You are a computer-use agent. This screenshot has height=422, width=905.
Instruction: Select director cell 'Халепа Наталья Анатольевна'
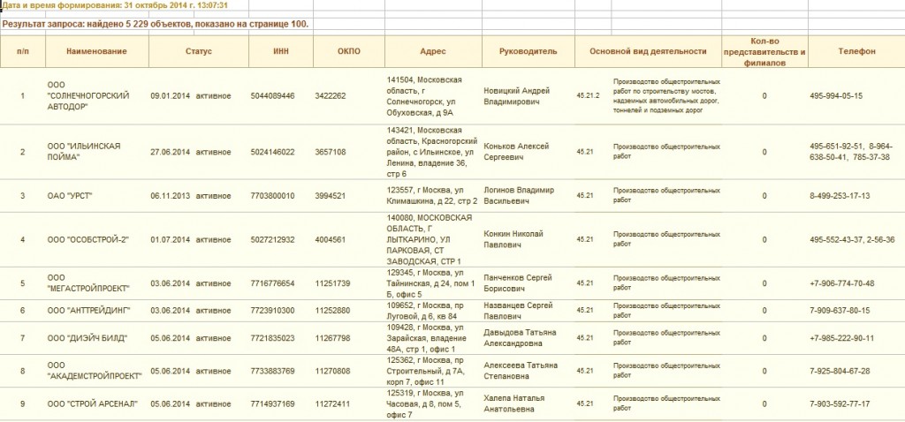point(518,403)
